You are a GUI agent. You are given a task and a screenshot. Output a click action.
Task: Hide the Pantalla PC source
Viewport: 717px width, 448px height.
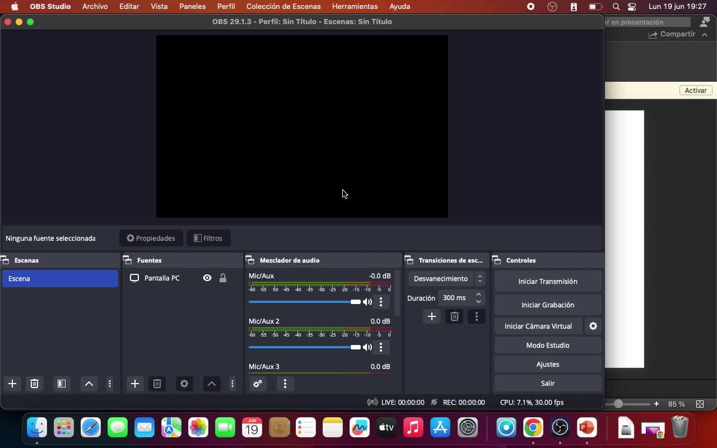(x=207, y=278)
